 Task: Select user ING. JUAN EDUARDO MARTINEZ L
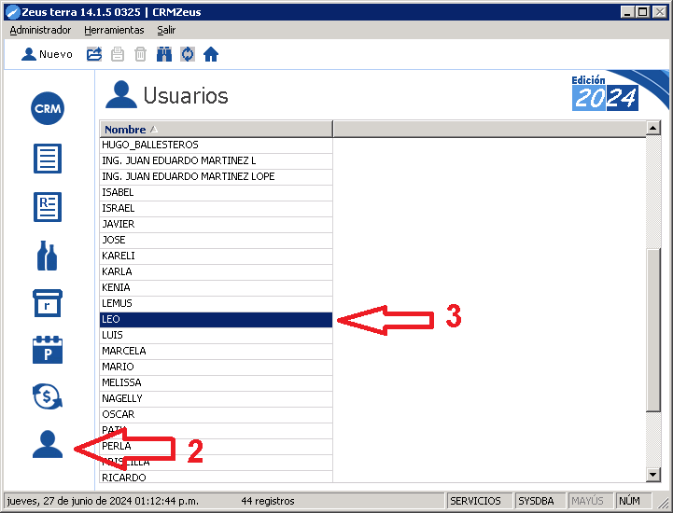pyautogui.click(x=217, y=160)
